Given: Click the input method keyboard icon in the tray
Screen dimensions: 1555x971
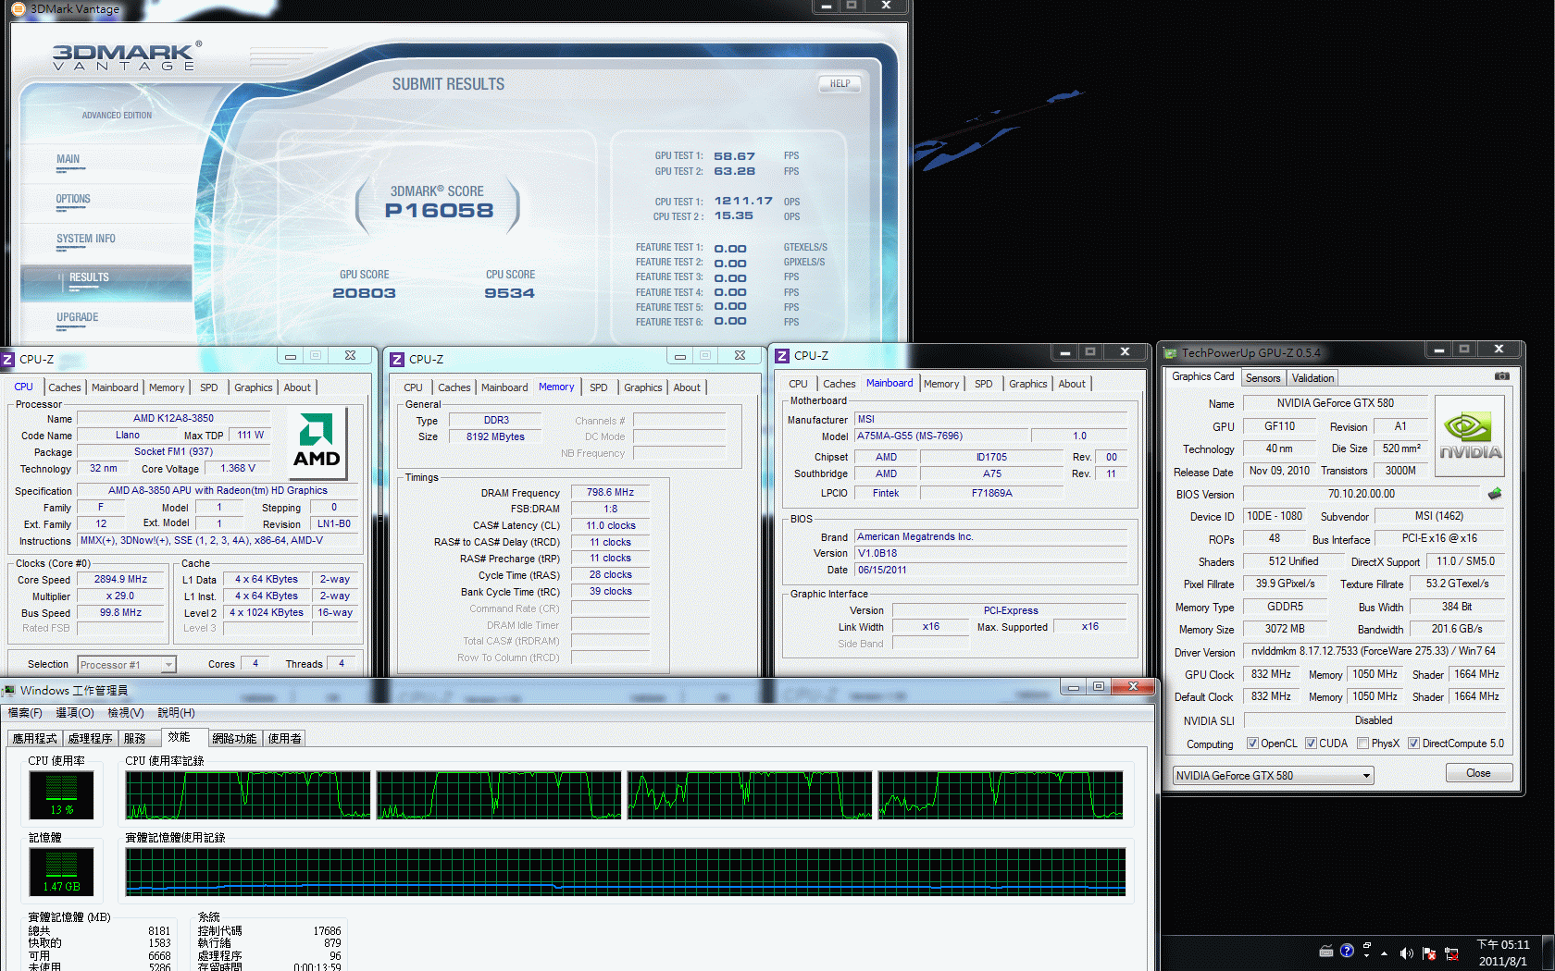Looking at the screenshot, I should [x=1326, y=951].
